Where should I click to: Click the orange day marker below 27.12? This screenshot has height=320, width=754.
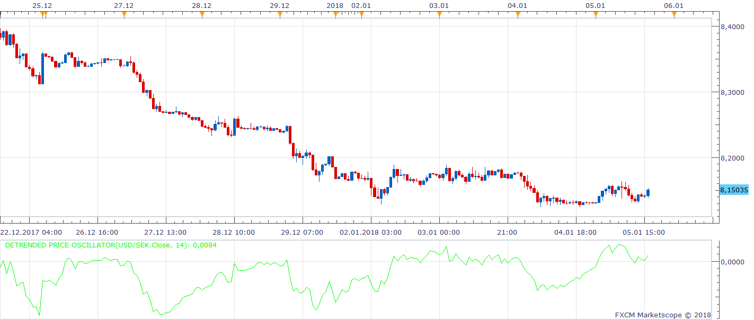click(x=124, y=15)
